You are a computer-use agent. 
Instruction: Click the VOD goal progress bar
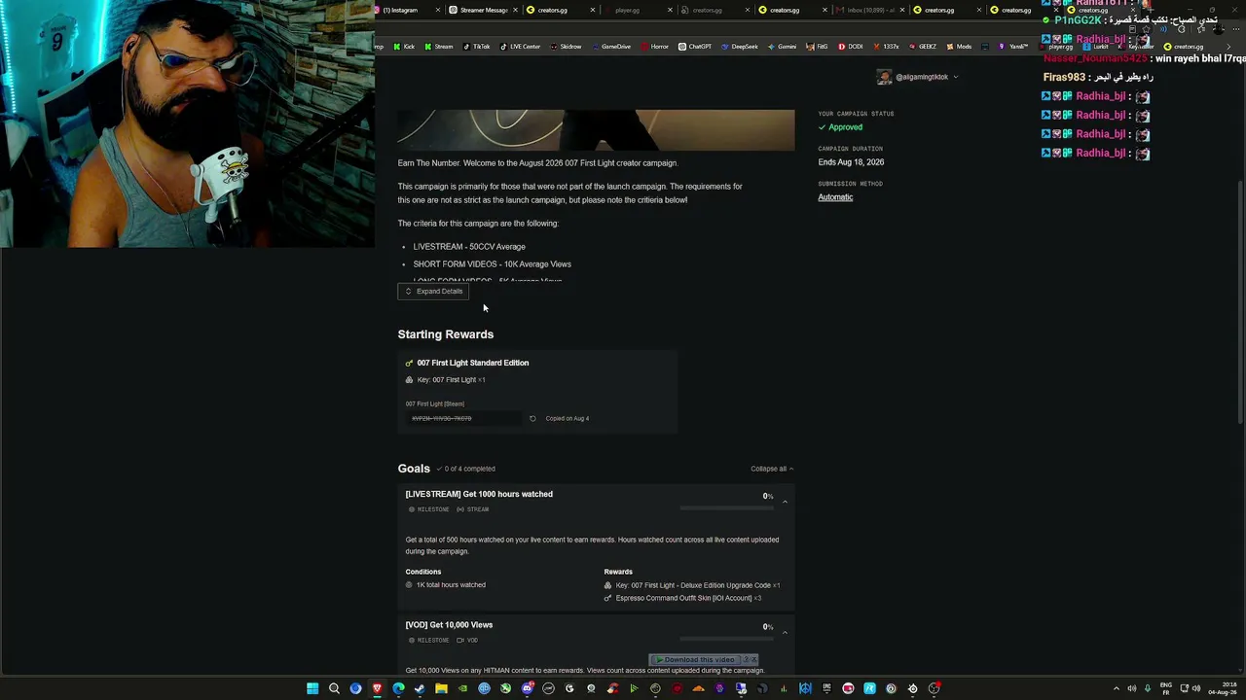pyautogui.click(x=726, y=639)
